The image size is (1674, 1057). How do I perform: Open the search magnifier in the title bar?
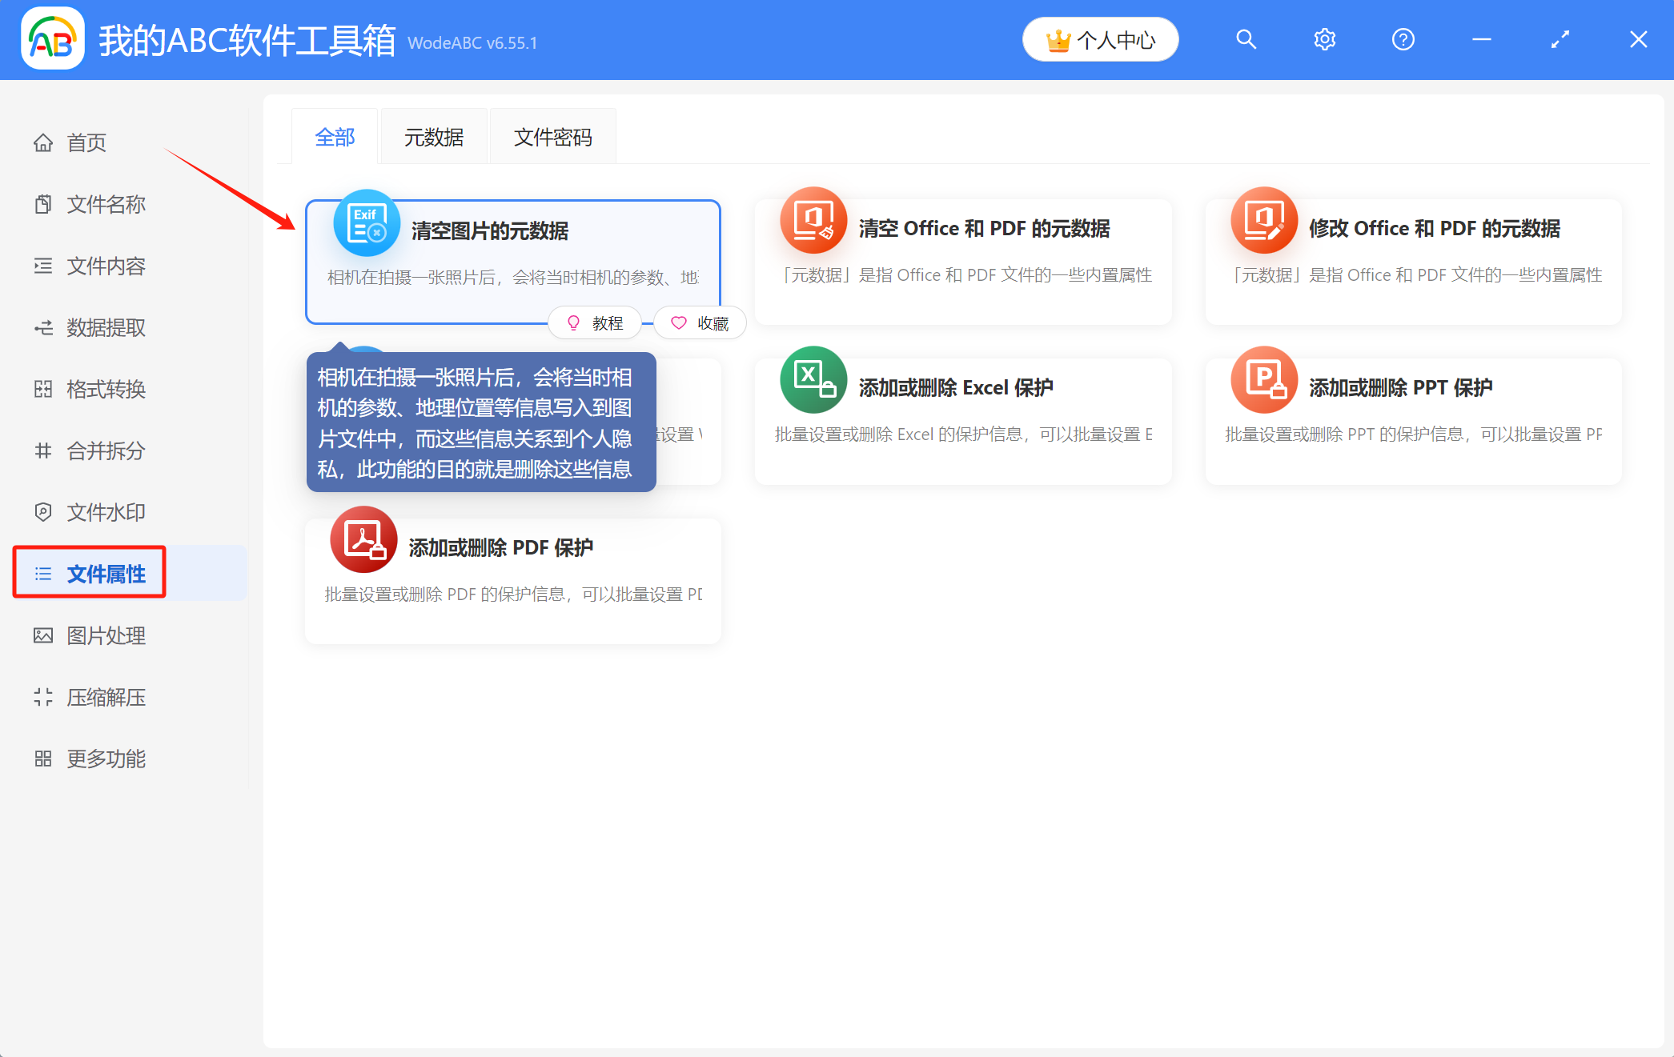click(x=1246, y=38)
